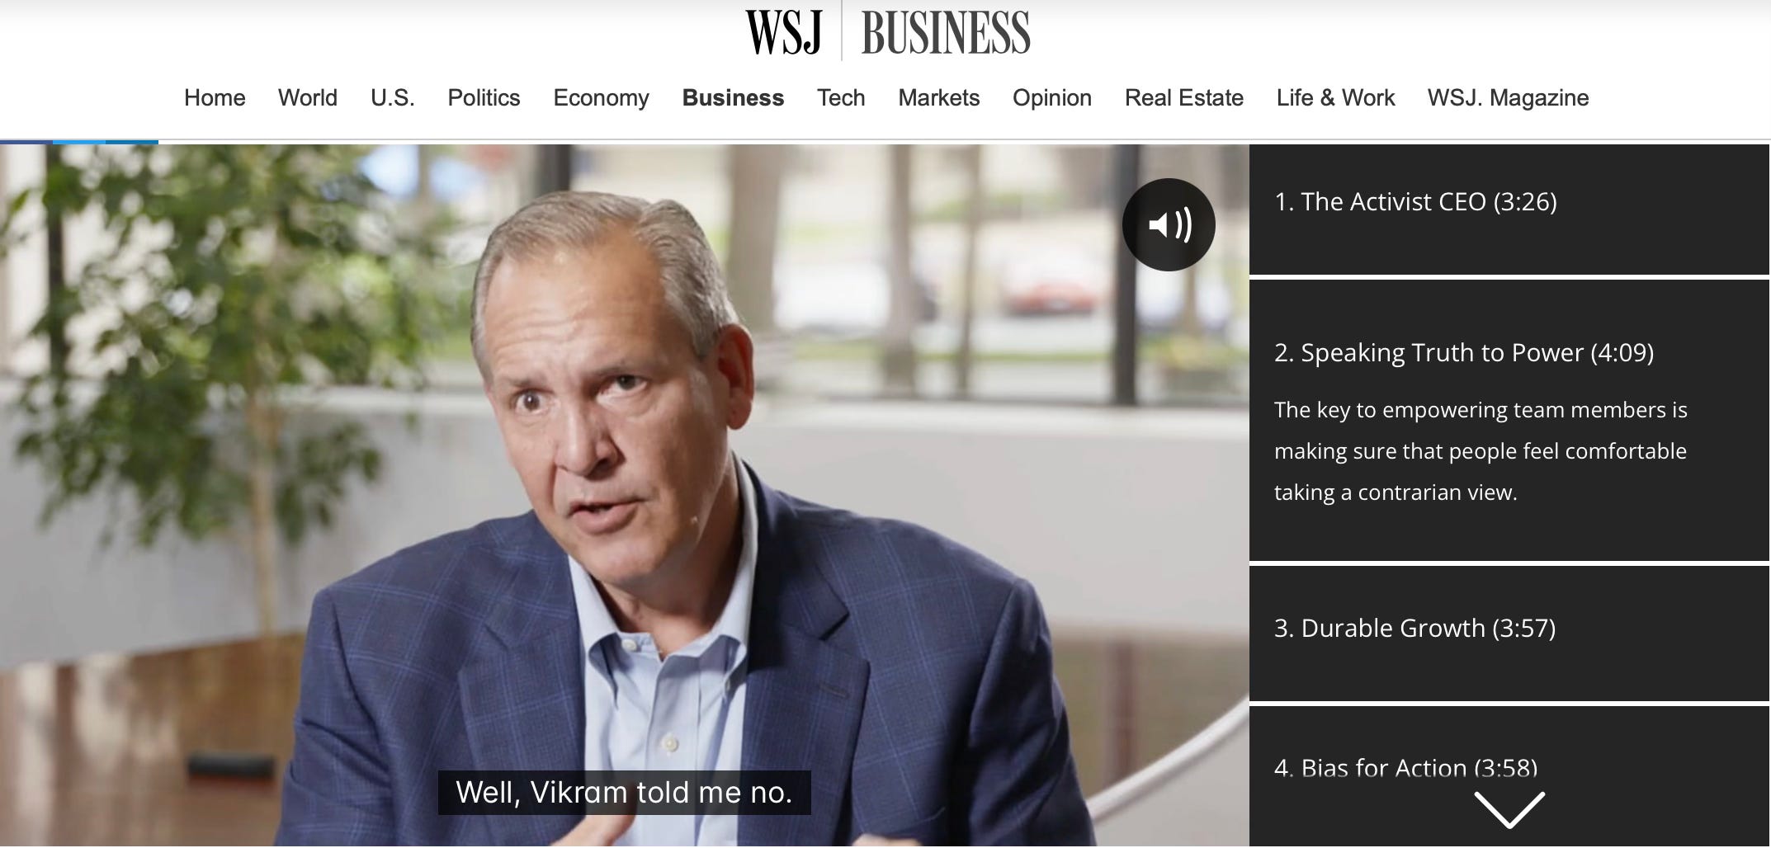
Task: Go to Home in navigation
Action: click(x=215, y=97)
